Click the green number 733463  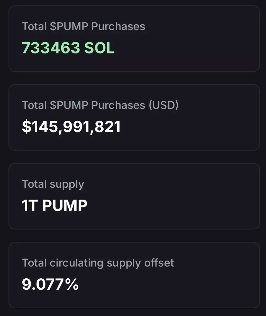[51, 48]
